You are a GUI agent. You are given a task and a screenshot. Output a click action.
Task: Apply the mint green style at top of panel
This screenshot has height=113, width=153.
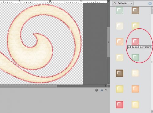(x=120, y=10)
